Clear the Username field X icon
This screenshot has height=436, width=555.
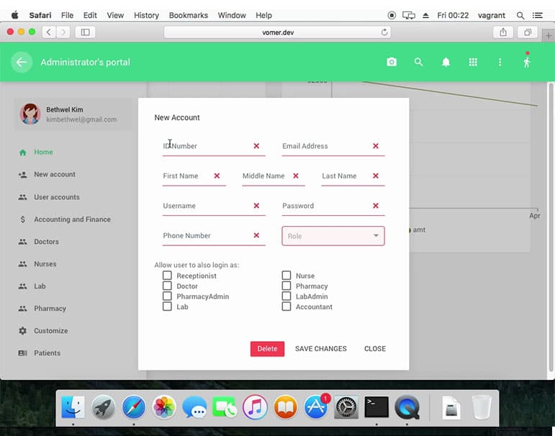(256, 206)
